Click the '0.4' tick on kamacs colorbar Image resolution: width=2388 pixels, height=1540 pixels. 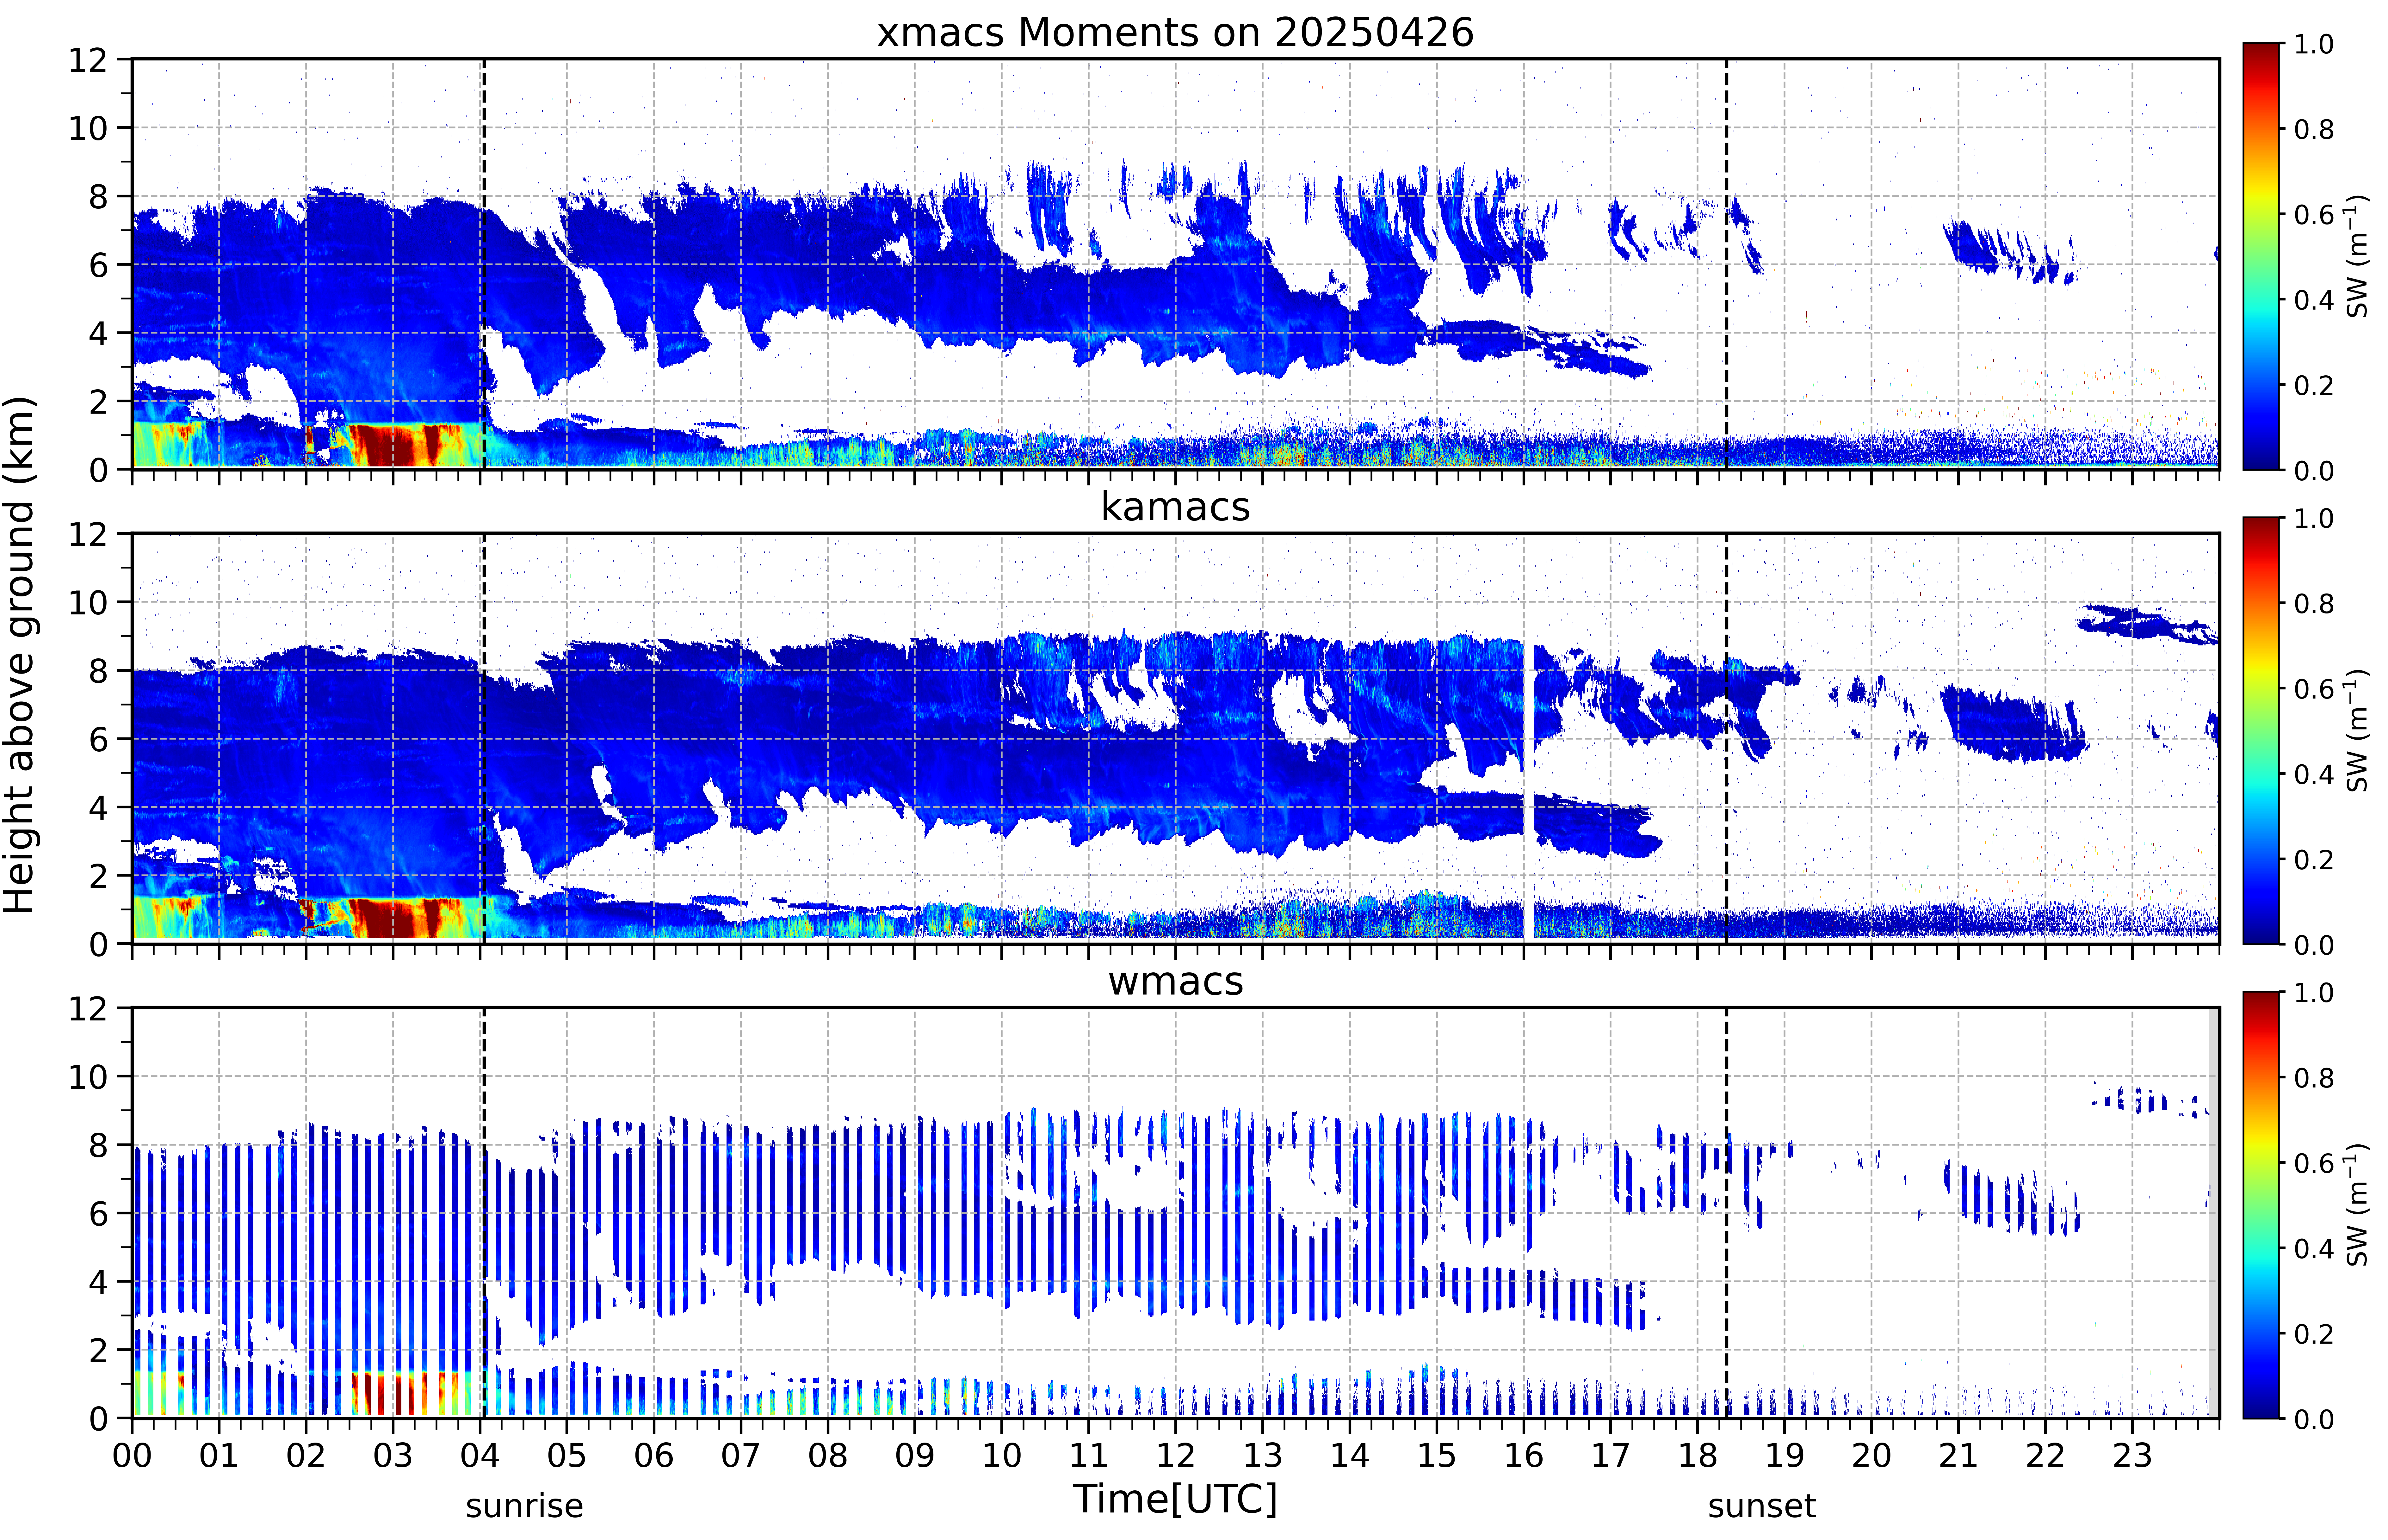pyautogui.click(x=2314, y=774)
